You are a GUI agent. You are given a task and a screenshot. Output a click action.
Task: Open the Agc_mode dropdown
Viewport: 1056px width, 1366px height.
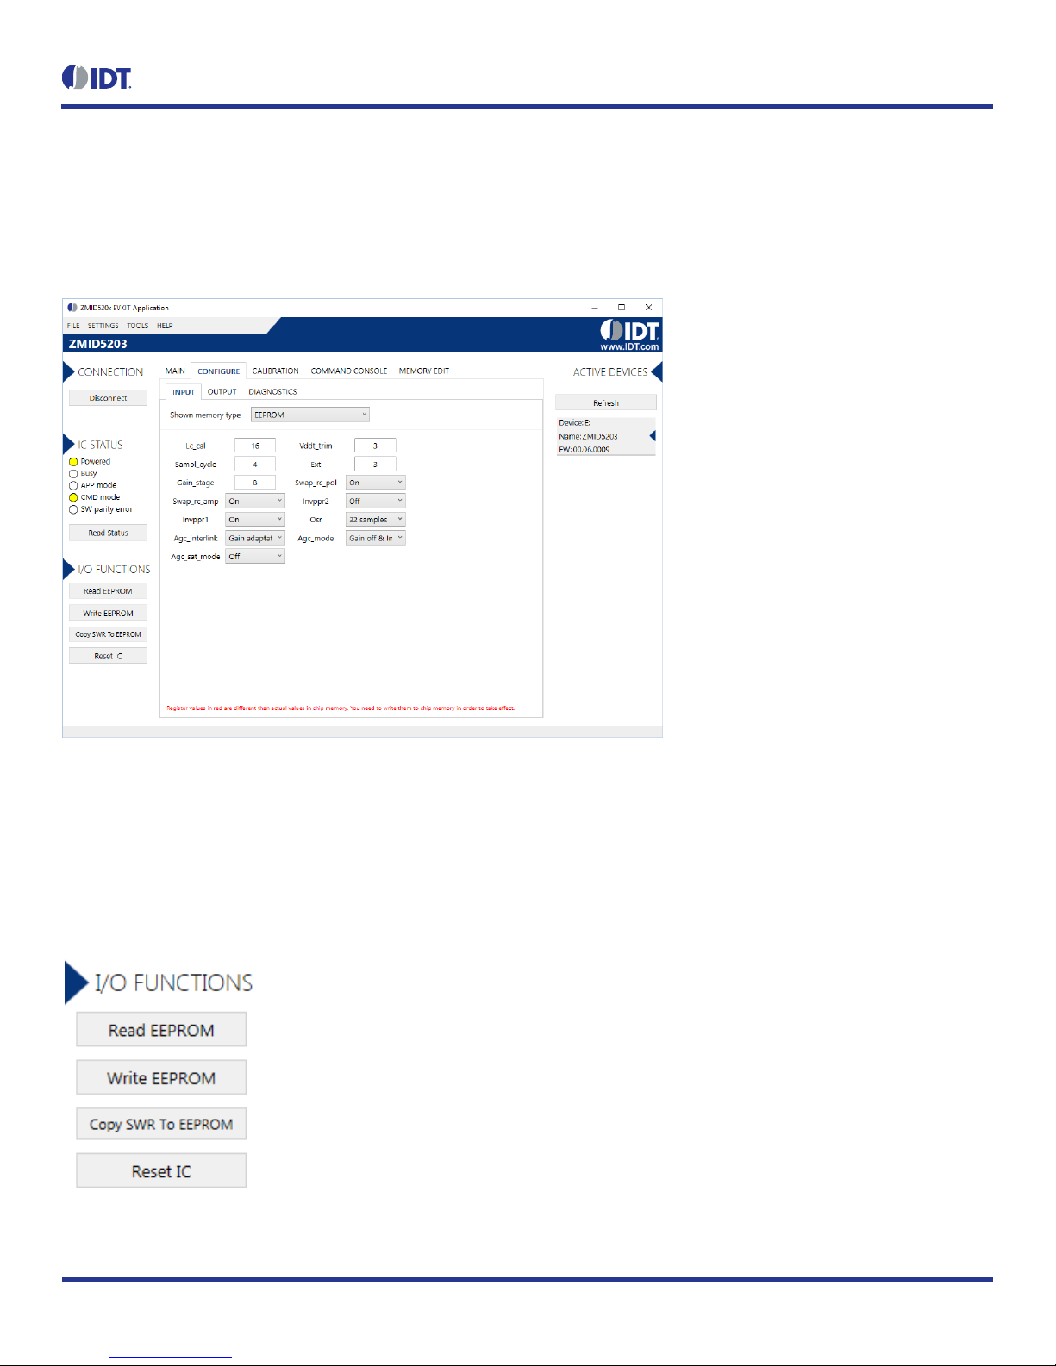pos(376,539)
